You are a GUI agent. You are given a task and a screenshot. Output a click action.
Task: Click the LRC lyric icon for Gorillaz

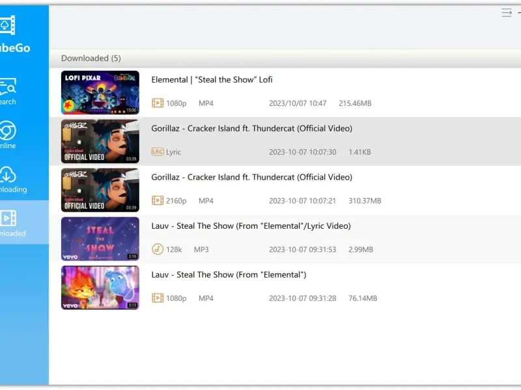[158, 152]
